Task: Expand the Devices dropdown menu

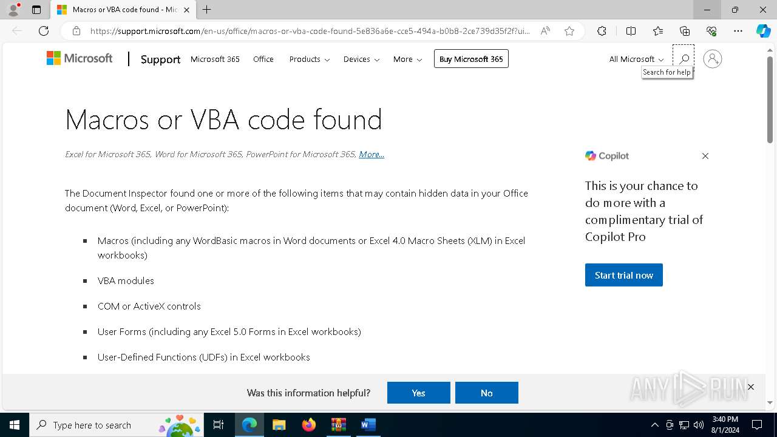Action: (x=361, y=59)
